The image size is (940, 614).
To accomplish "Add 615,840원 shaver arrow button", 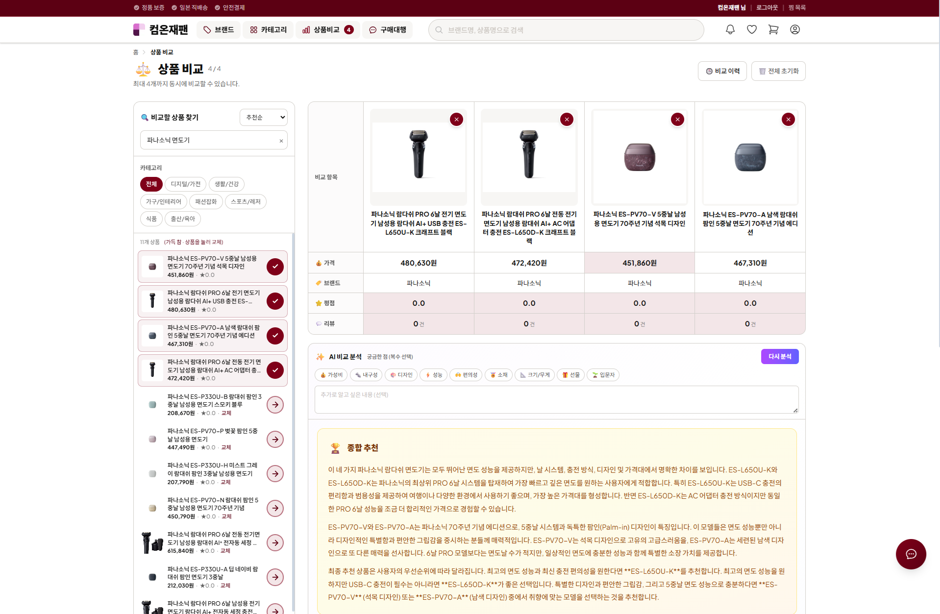I will click(x=275, y=543).
